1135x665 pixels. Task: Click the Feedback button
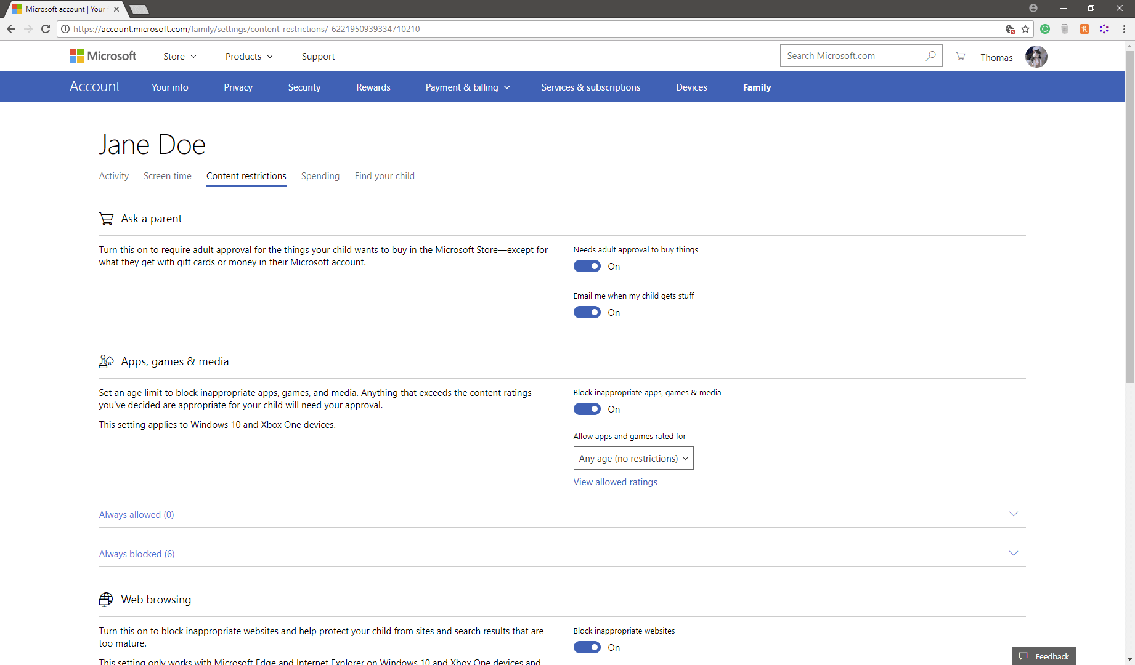click(1044, 656)
